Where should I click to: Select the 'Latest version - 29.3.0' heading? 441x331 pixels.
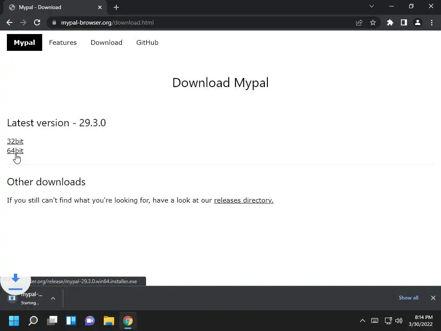pyautogui.click(x=56, y=123)
